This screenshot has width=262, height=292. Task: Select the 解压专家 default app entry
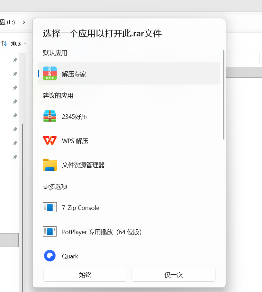(129, 73)
